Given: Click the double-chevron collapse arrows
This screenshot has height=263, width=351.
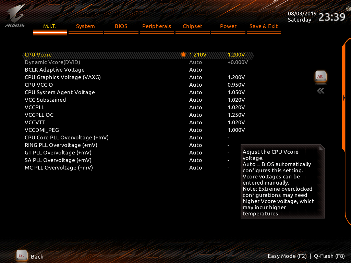Looking at the screenshot, I should (320, 91).
